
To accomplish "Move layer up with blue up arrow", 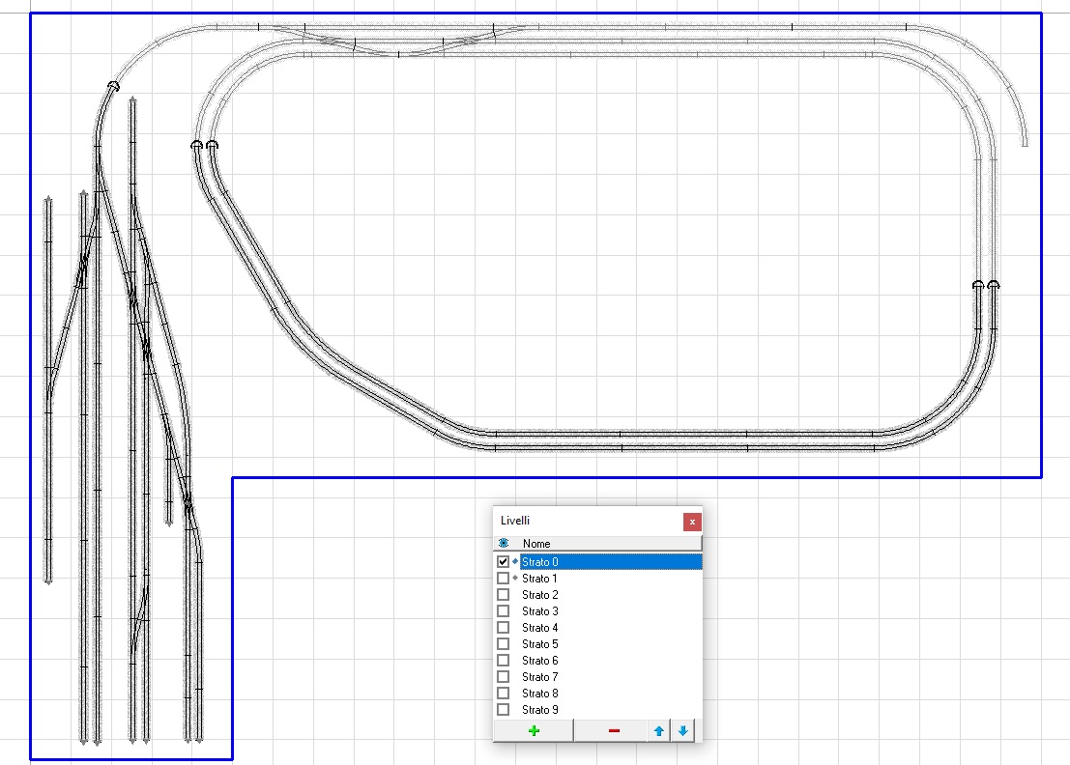I will click(x=659, y=731).
